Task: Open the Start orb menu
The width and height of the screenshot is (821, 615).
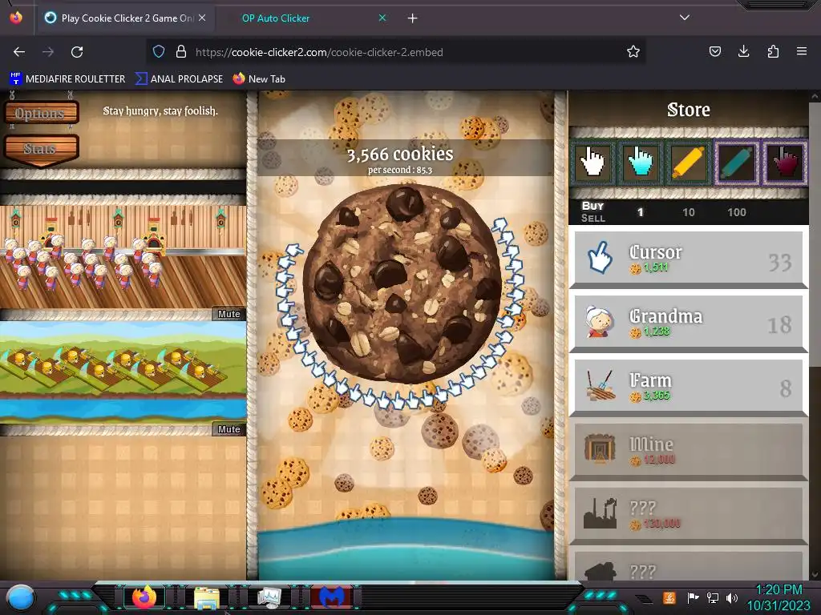Action: point(22,597)
